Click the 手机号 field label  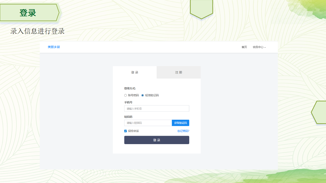click(x=128, y=102)
